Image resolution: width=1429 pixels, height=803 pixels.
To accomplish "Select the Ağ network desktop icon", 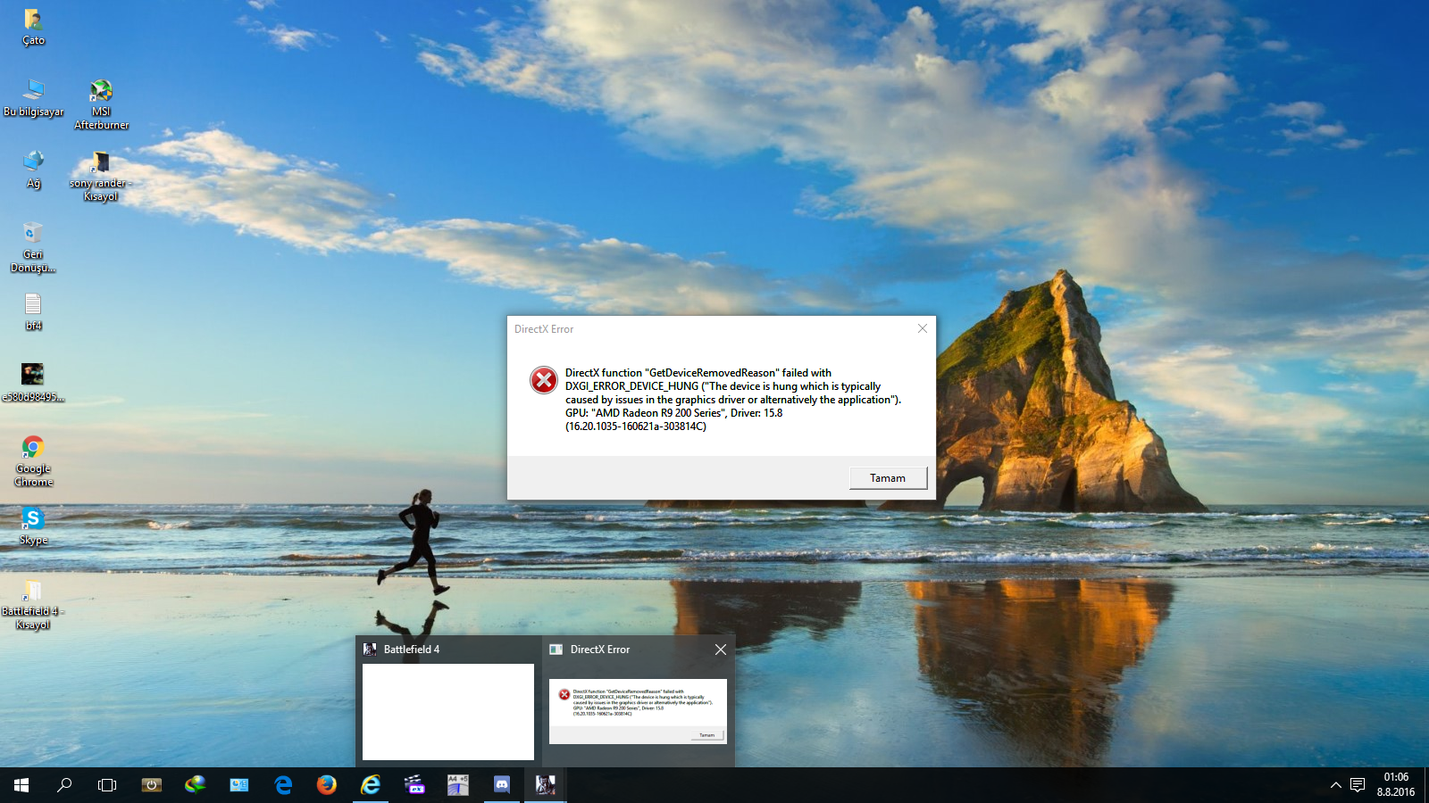I will 33,170.
